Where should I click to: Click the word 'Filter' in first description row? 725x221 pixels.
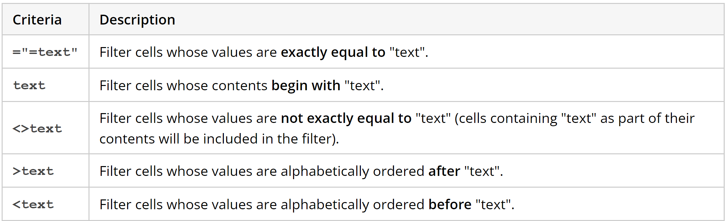point(115,52)
